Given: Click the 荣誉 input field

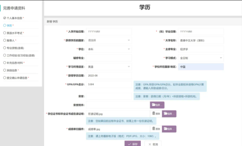Looking at the screenshot, I should coord(109,96).
